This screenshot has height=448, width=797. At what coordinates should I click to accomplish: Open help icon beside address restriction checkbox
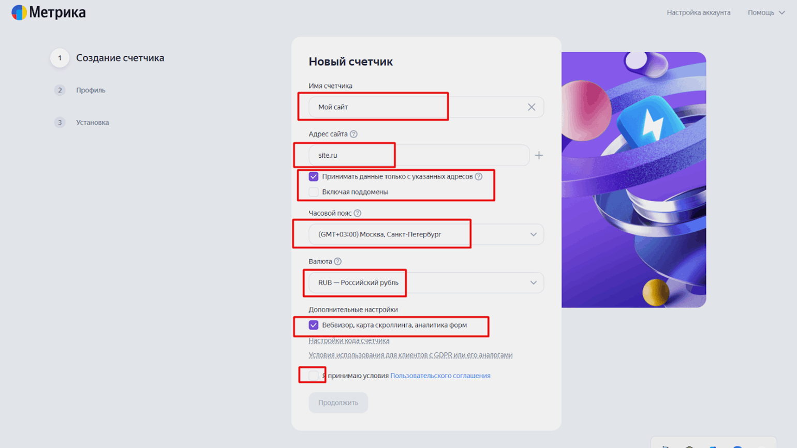(479, 176)
